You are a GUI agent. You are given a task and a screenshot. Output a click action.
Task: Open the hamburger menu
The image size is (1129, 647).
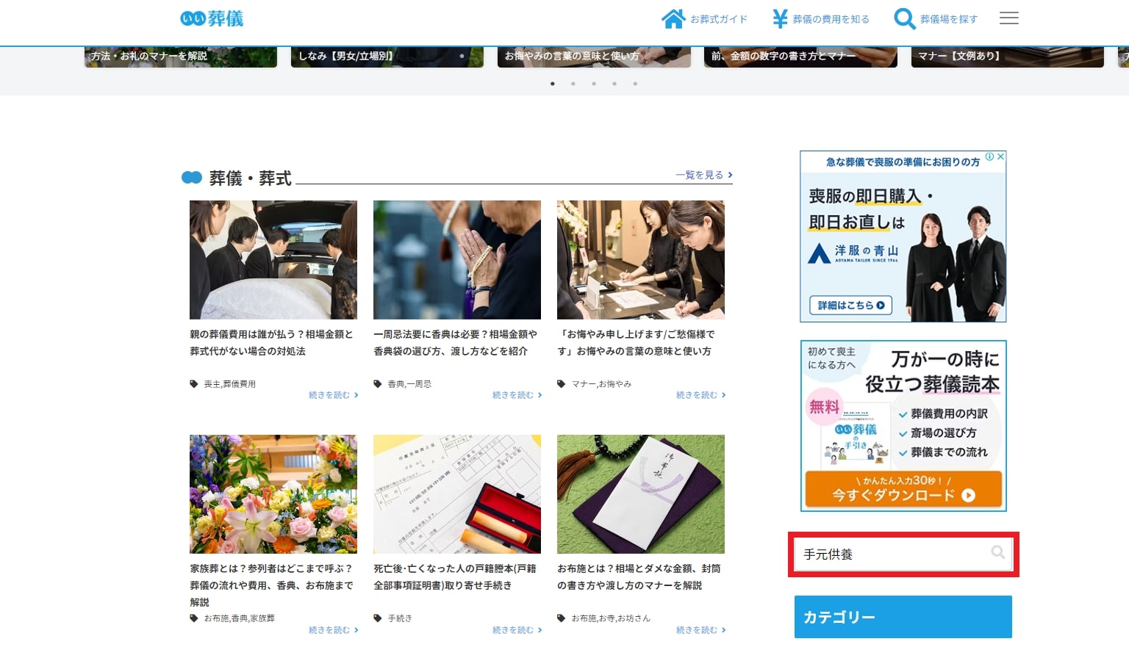[1008, 18]
